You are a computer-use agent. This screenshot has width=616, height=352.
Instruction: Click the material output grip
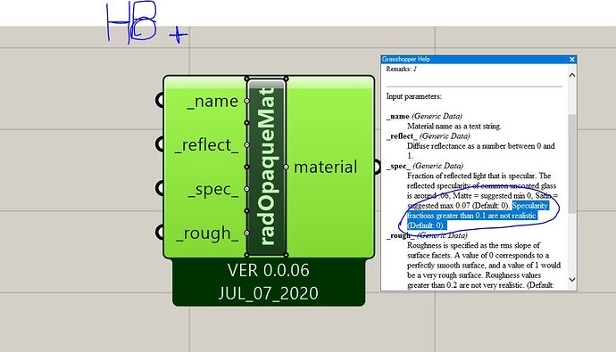click(377, 167)
